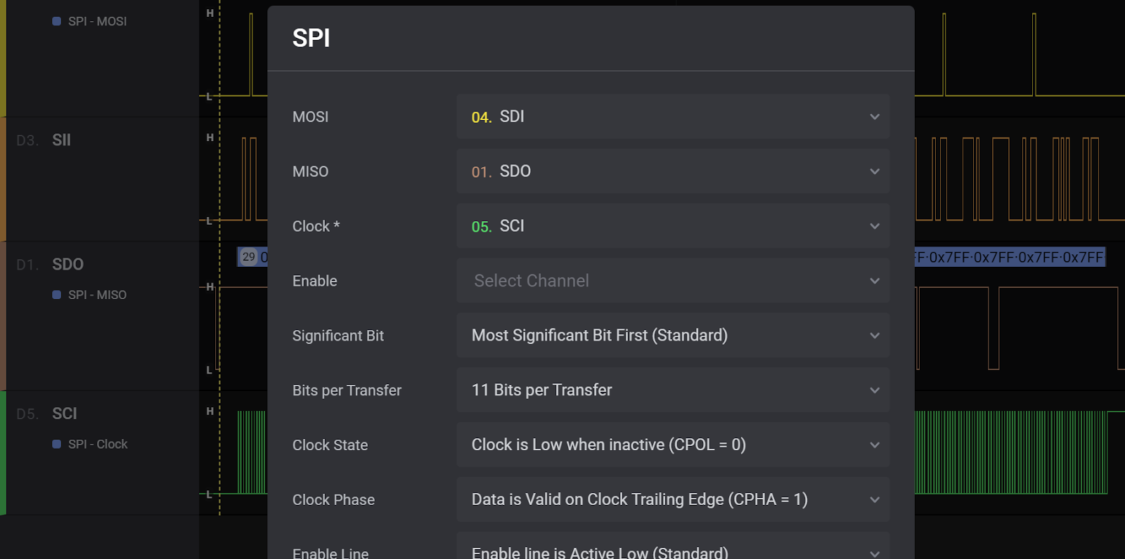The width and height of the screenshot is (1125, 559).
Task: Select the D5 SCI channel label
Action: (64, 414)
